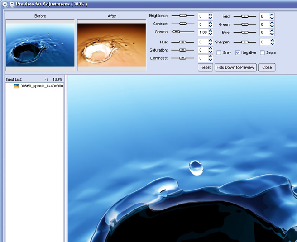
Task: Increase Saturation with the up arrow
Action: (210, 48)
